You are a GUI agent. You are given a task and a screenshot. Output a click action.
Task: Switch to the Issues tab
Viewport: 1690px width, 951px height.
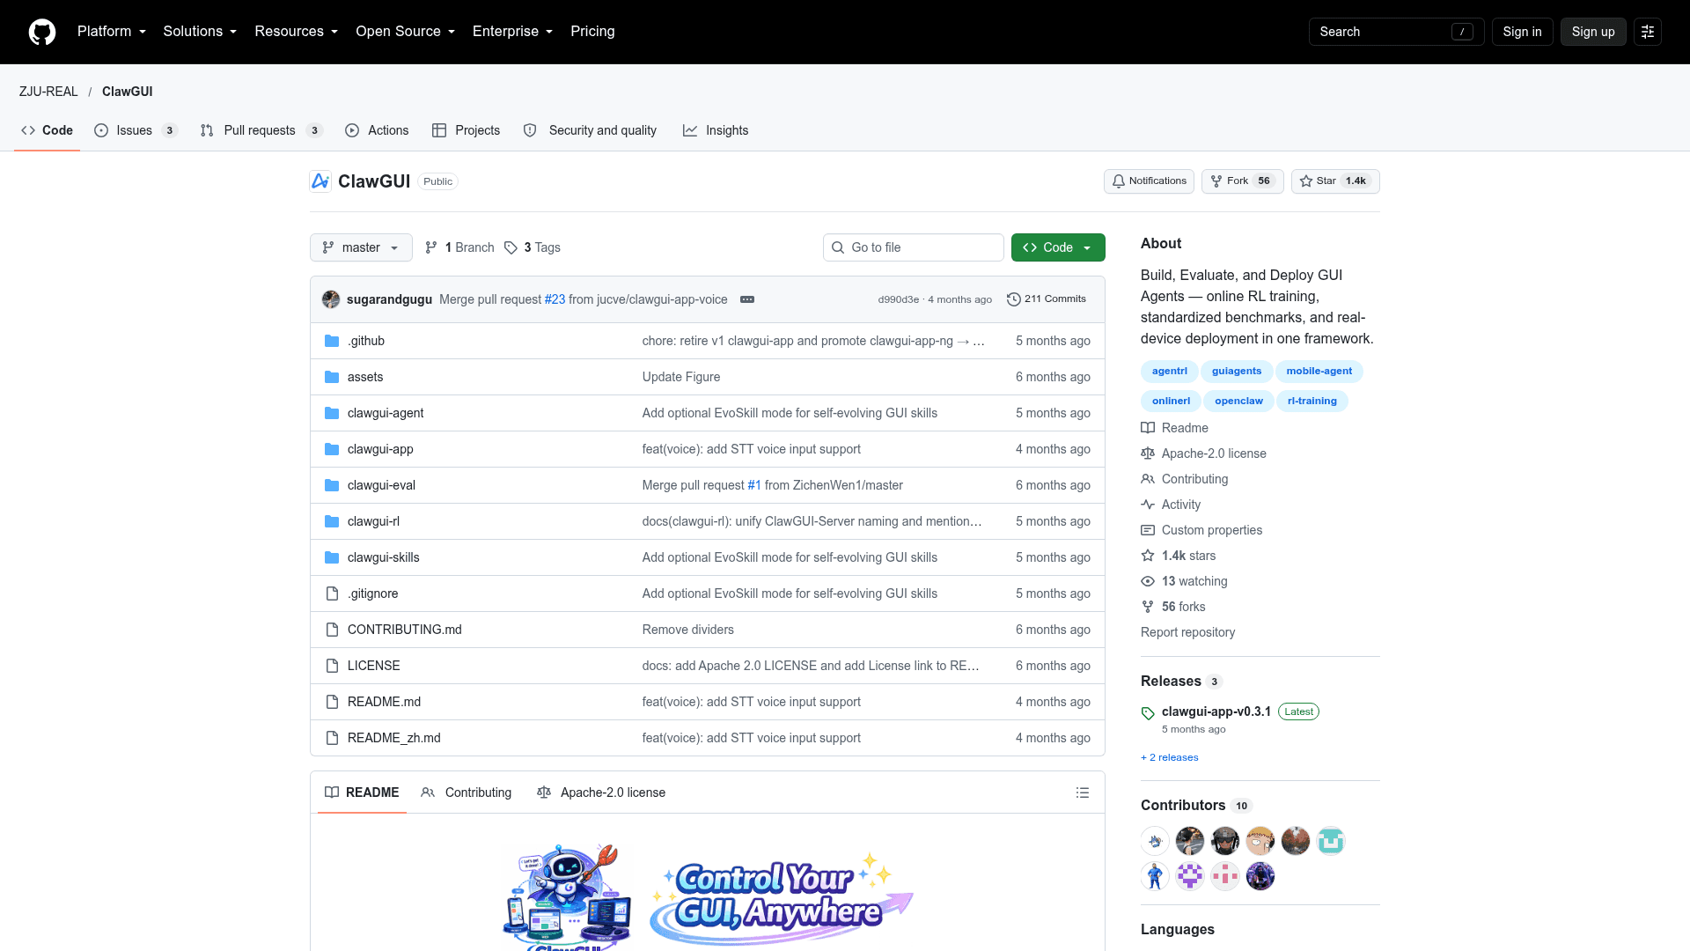point(136,130)
